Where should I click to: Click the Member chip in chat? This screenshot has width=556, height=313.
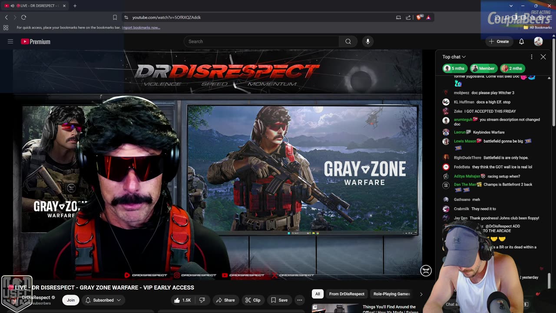483,68
